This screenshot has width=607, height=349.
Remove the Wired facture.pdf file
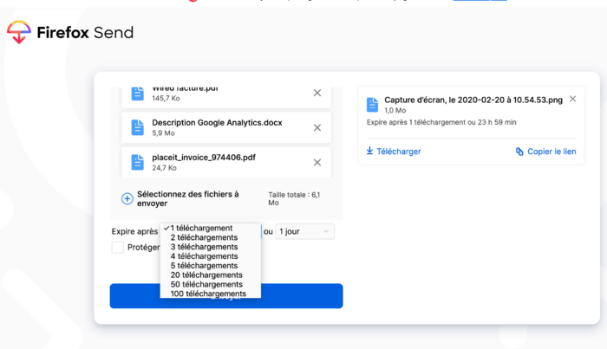[x=317, y=93]
